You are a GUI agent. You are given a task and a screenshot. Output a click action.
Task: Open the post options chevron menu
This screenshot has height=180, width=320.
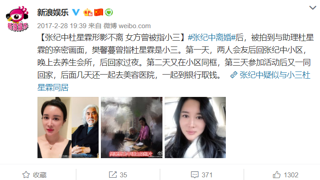[x=313, y=8]
